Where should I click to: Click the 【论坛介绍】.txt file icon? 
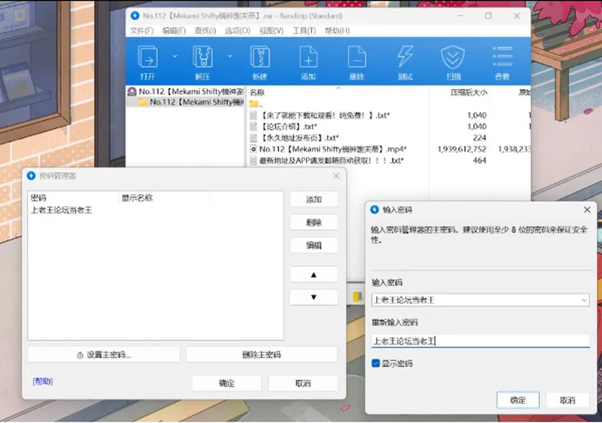pyautogui.click(x=253, y=127)
